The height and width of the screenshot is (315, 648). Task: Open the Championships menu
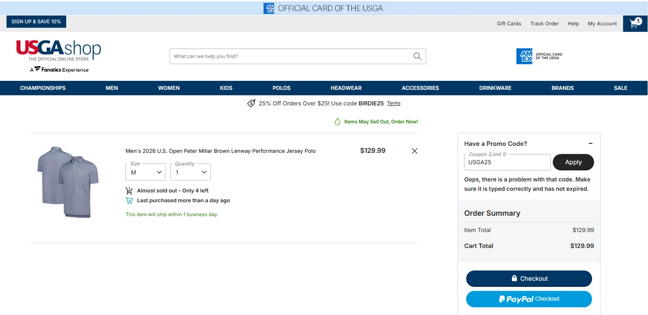[43, 88]
